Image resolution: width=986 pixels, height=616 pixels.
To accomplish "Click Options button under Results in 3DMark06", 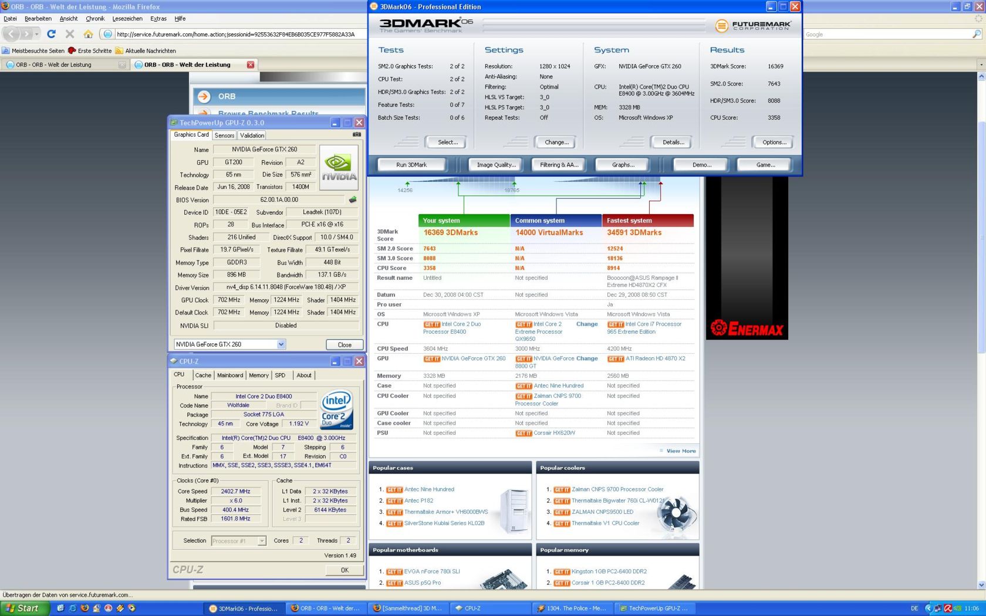I will (x=774, y=142).
